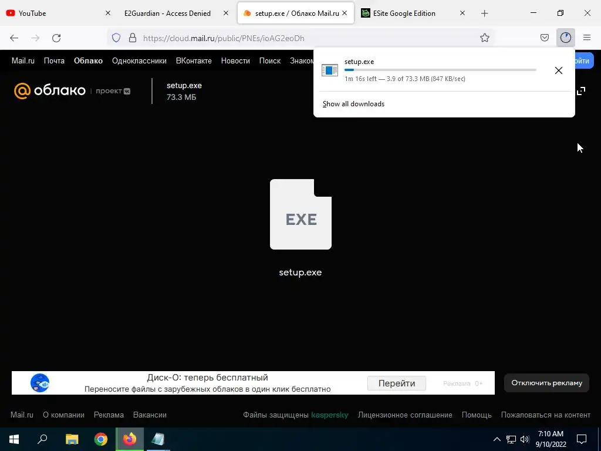This screenshot has height=451, width=601.
Task: Open Лицензионное соглашение link
Action: point(405,415)
